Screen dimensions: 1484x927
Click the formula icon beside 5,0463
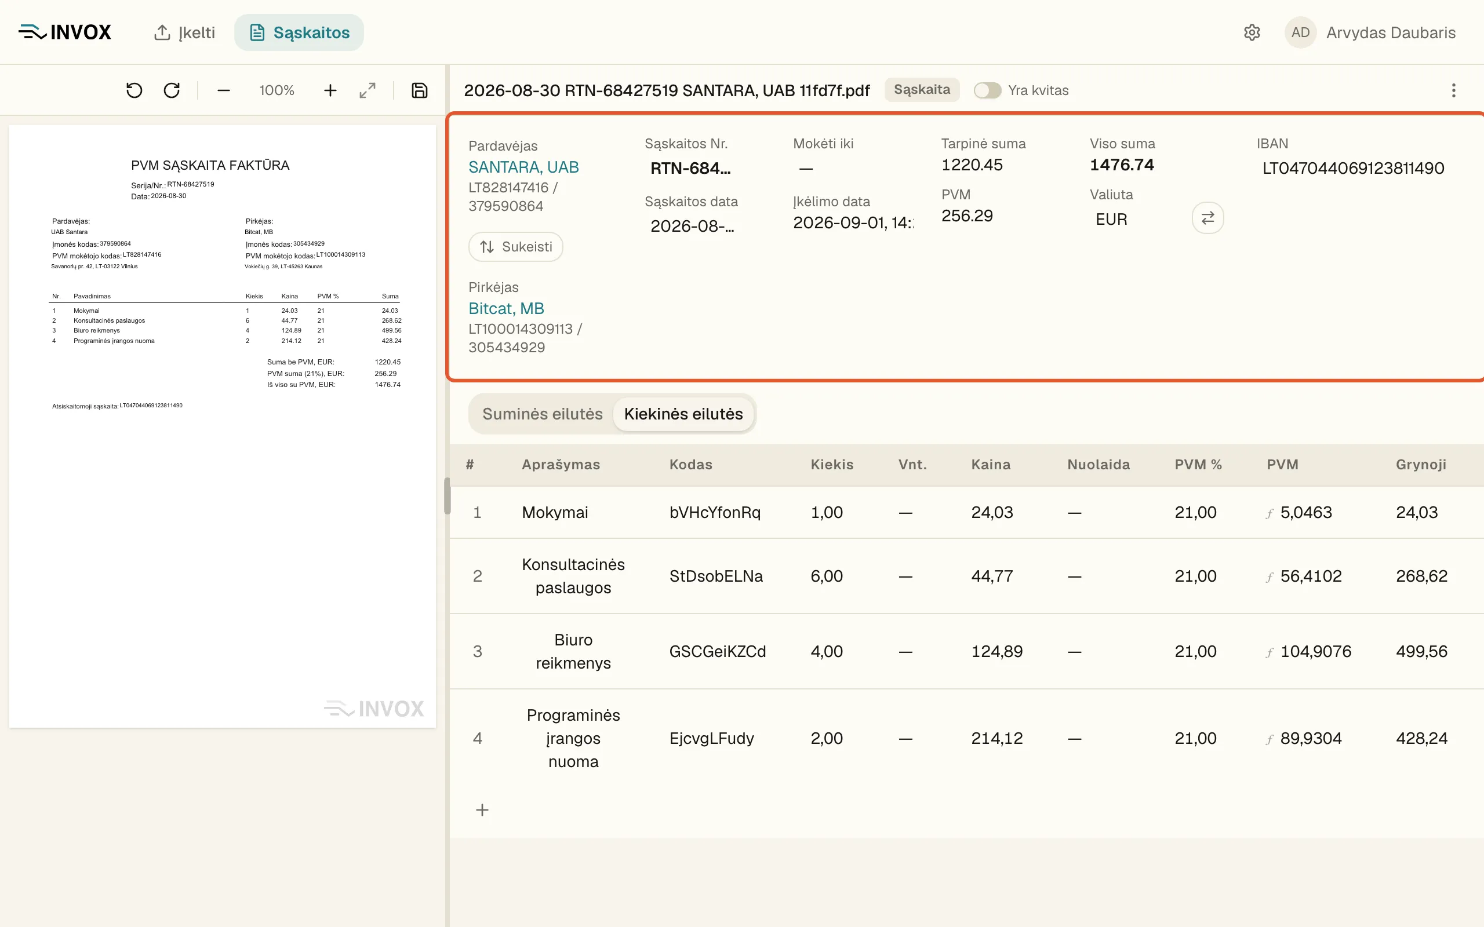coord(1270,513)
